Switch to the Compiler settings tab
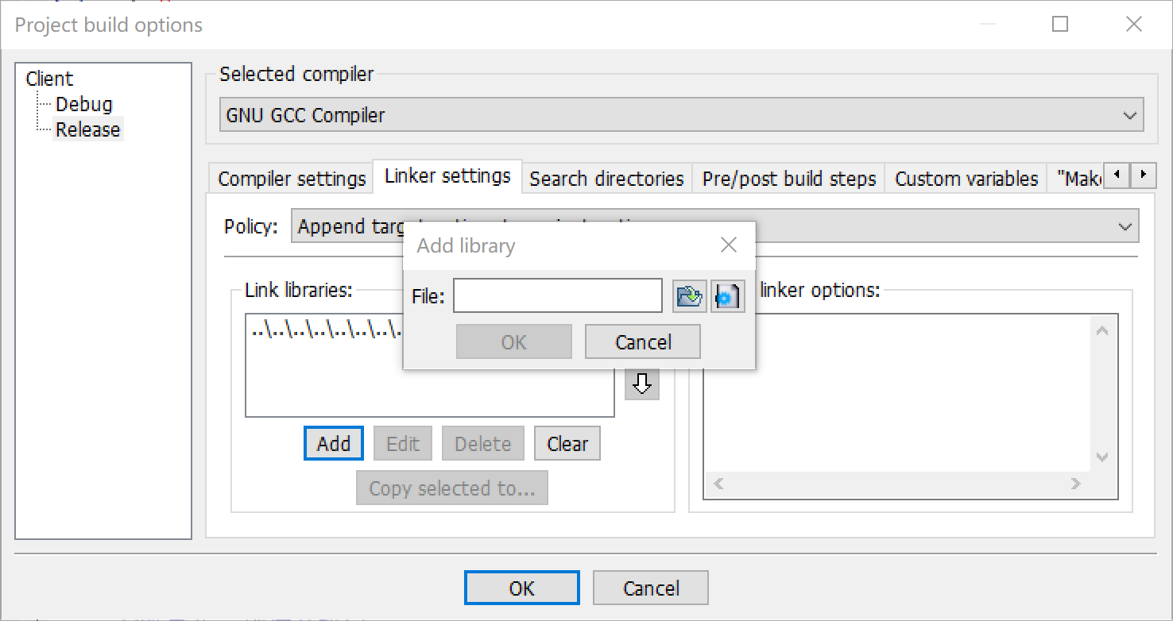Image resolution: width=1173 pixels, height=621 pixels. click(x=290, y=178)
